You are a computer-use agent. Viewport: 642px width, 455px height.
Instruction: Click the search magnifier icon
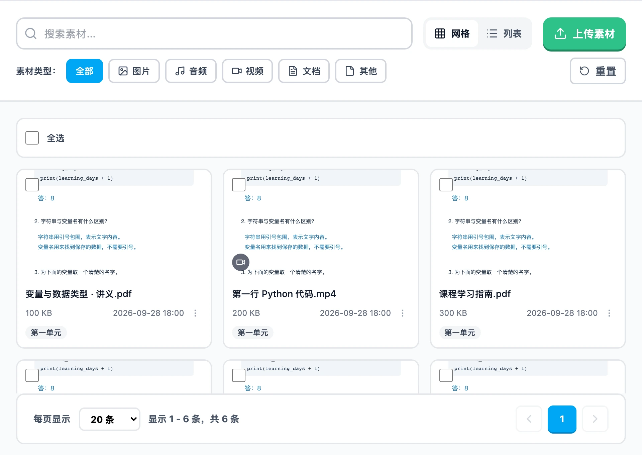click(31, 33)
